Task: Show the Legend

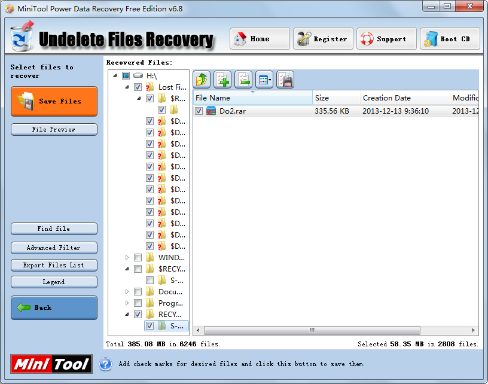Action: click(x=54, y=282)
